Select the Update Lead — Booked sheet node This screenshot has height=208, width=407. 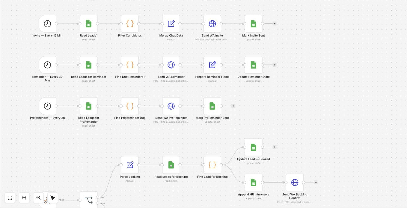pyautogui.click(x=254, y=147)
